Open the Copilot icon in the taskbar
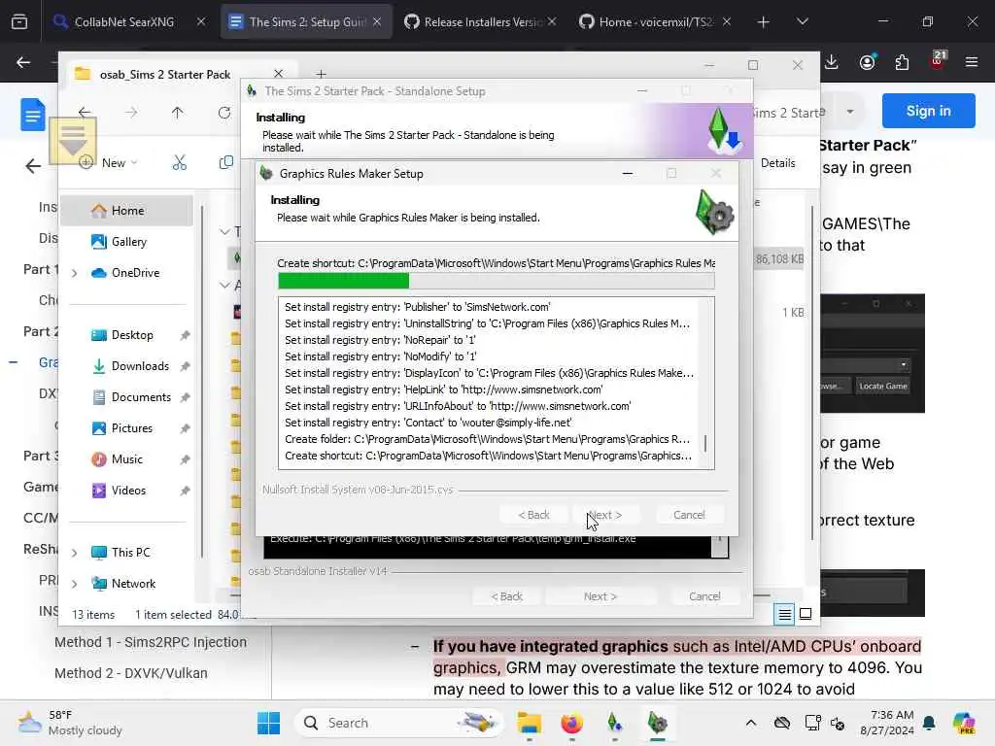 (x=963, y=723)
